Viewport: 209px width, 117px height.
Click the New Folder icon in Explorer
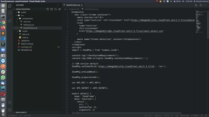pyautogui.click(x=52, y=9)
